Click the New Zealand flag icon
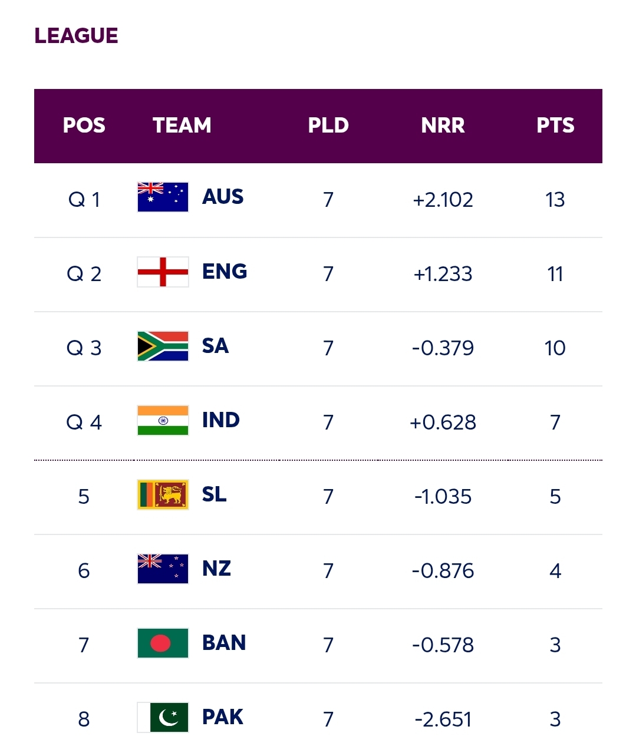This screenshot has width=636, height=756. point(163,569)
